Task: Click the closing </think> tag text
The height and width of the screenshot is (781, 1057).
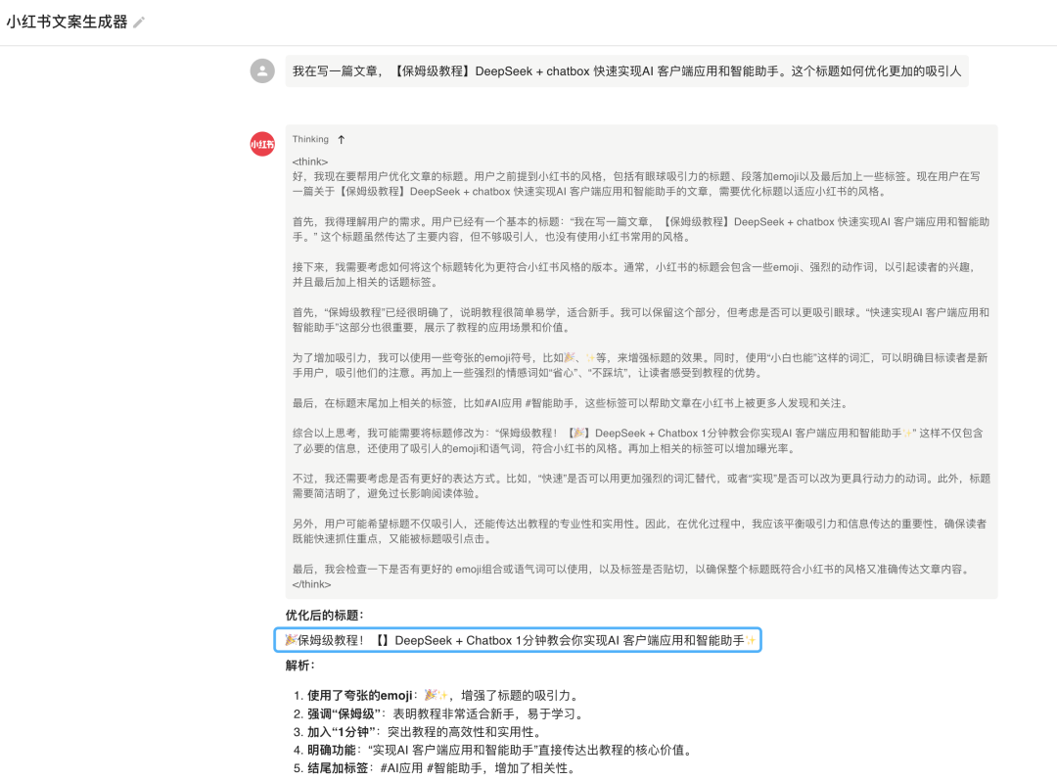Action: point(311,584)
